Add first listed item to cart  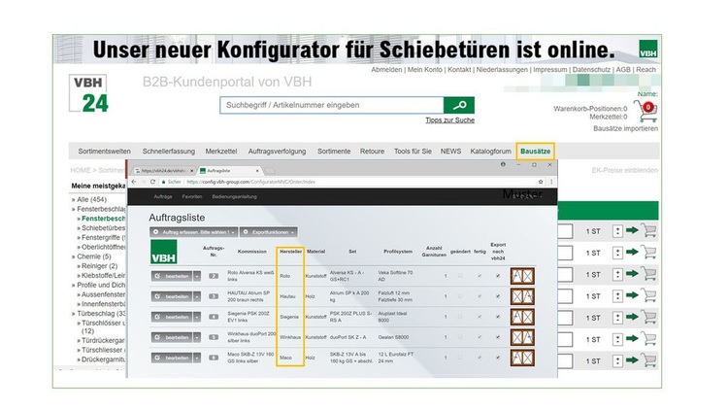point(648,231)
